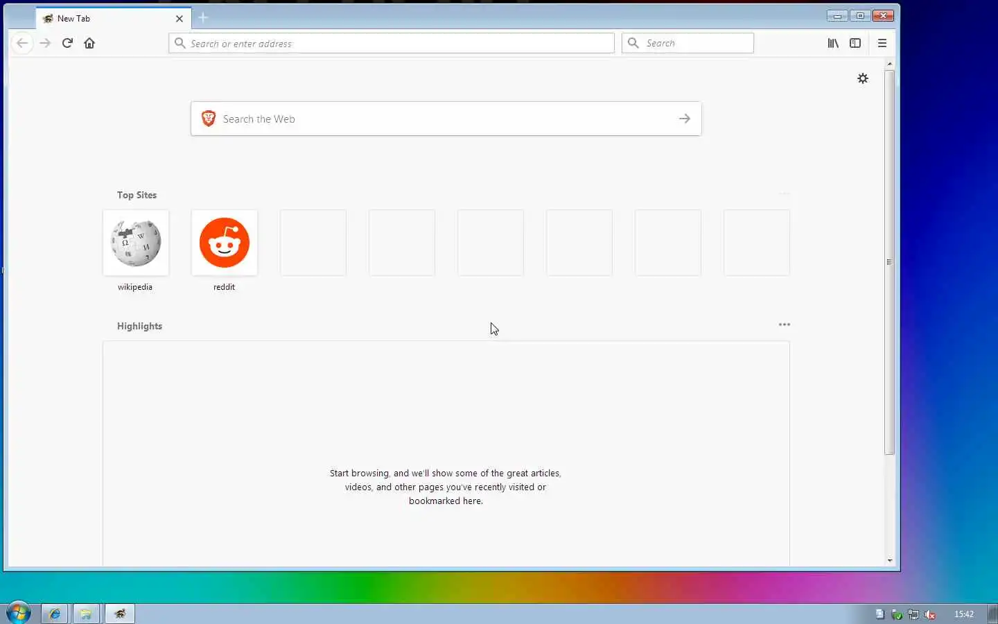Click the 15:42 taskbar clock
The image size is (998, 624).
pos(964,614)
